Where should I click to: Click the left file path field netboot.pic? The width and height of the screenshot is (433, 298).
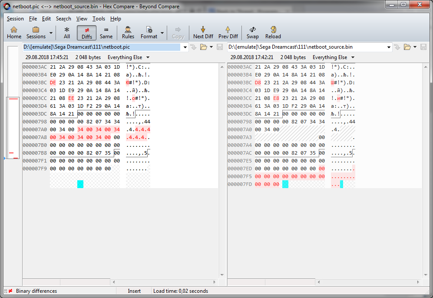101,47
